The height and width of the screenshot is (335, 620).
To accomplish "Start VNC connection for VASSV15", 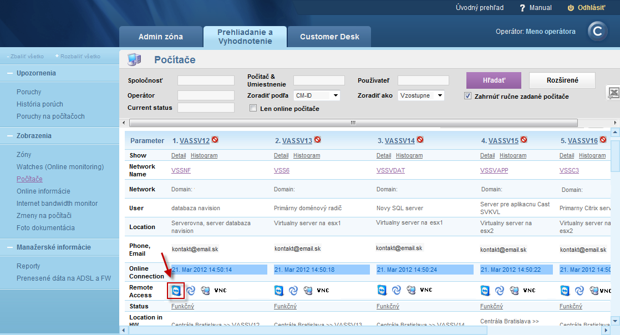I will pyautogui.click(x=530, y=290).
